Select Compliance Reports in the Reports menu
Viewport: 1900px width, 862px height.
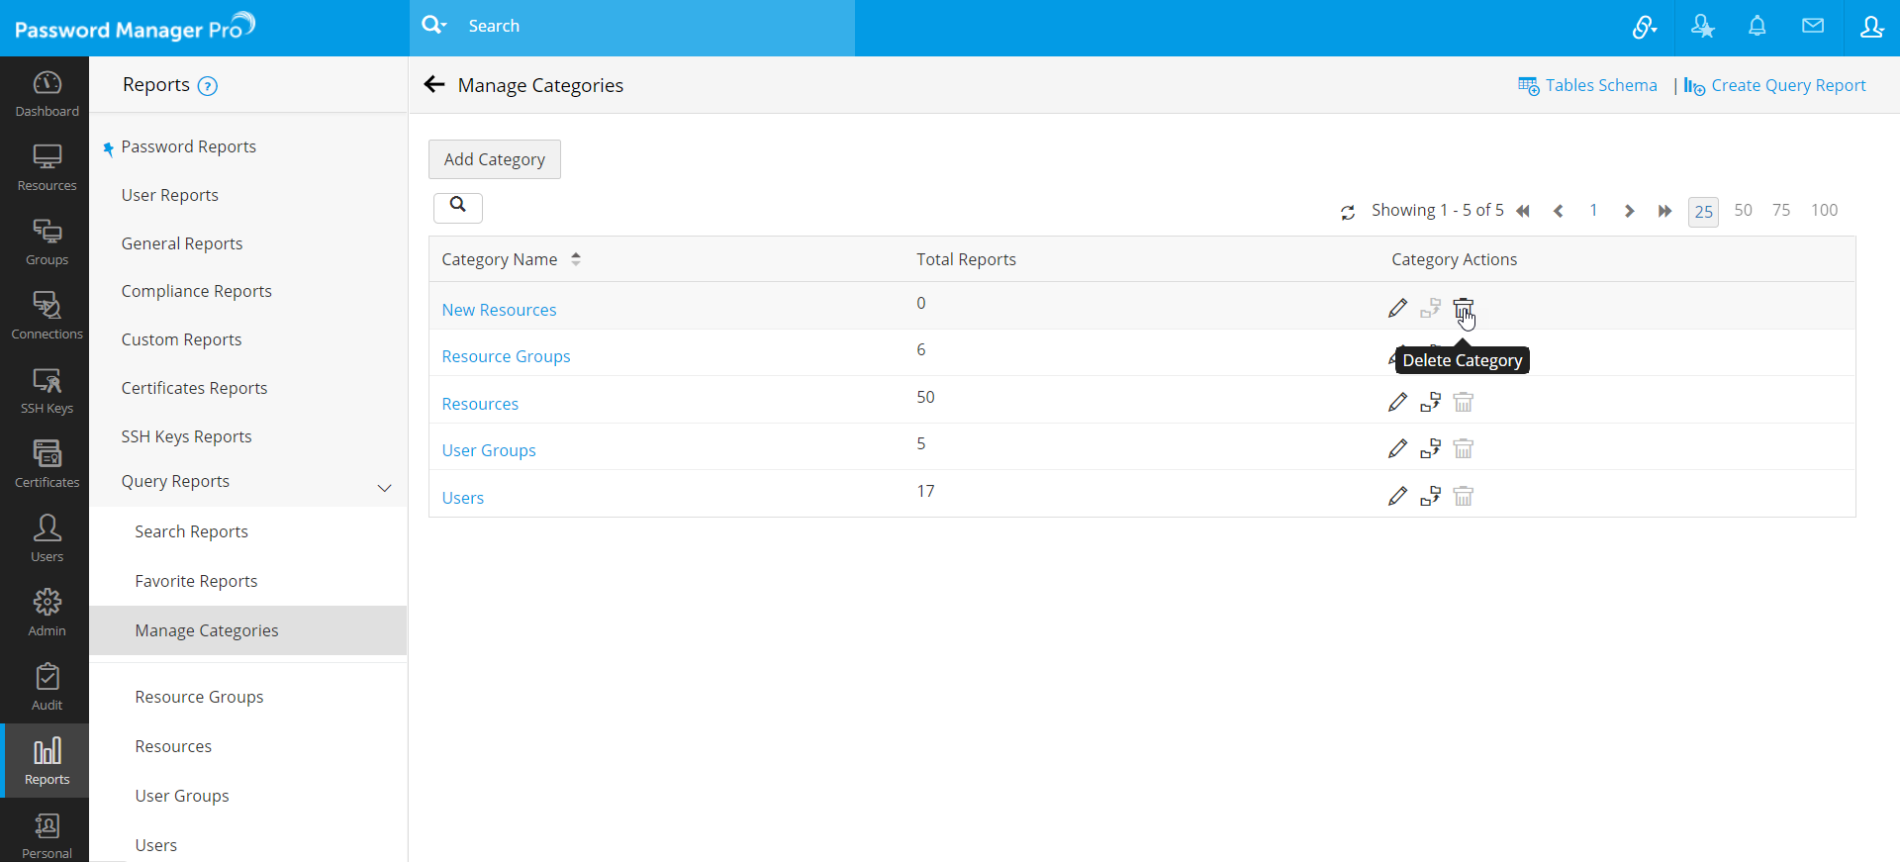point(196,291)
